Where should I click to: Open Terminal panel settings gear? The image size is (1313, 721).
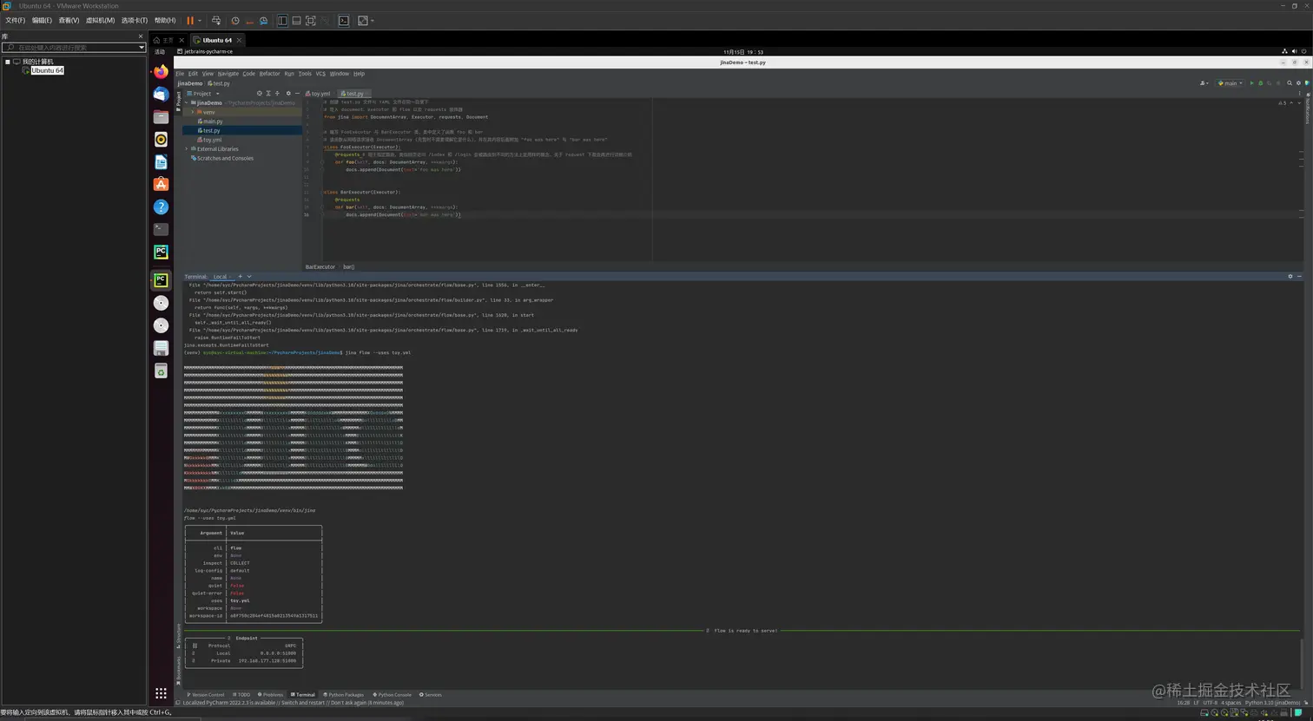pyautogui.click(x=1290, y=277)
